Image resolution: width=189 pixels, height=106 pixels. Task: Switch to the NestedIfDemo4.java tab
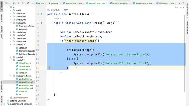click(x=144, y=3)
